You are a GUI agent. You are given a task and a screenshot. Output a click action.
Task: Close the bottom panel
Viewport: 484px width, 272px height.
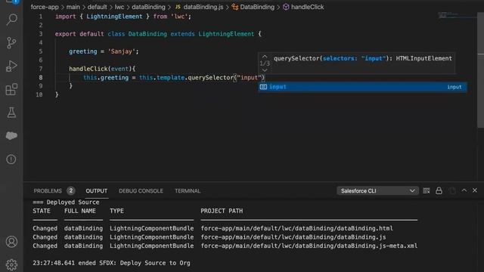[475, 190]
